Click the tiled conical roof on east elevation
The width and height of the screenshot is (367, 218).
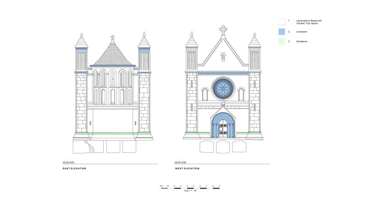point(113,53)
